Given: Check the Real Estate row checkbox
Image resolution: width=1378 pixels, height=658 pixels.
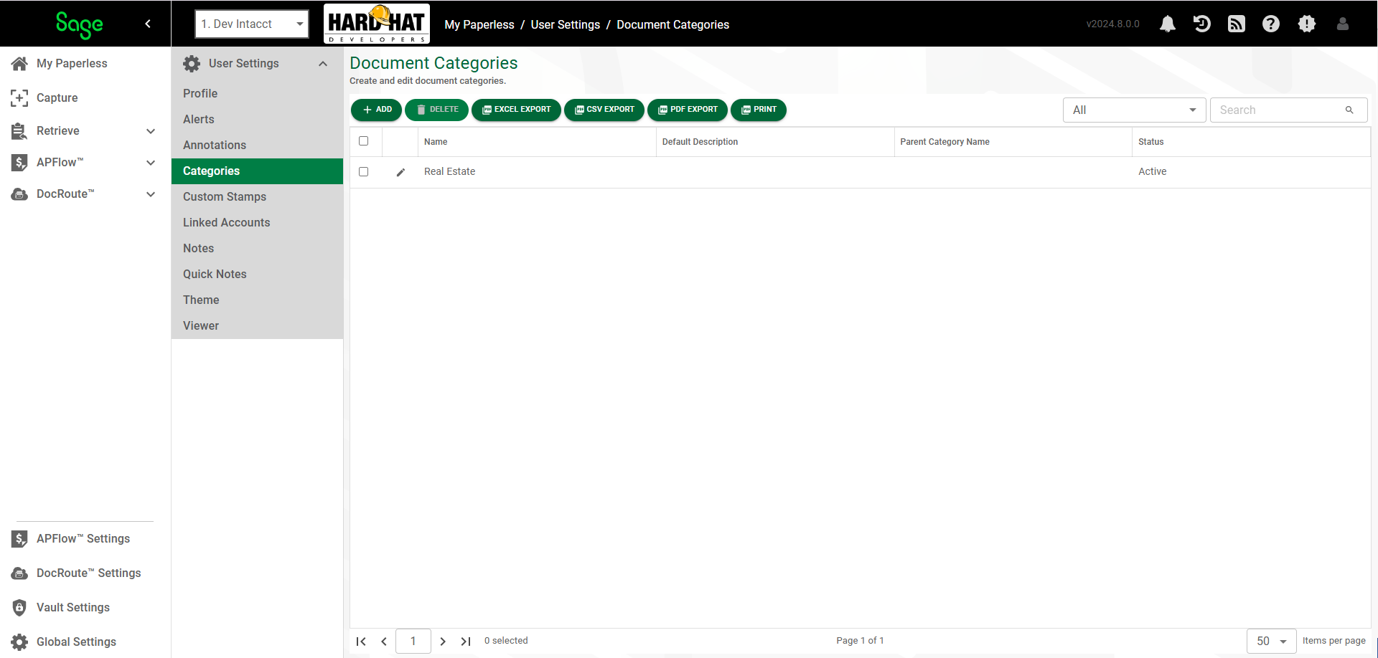Looking at the screenshot, I should (x=364, y=172).
